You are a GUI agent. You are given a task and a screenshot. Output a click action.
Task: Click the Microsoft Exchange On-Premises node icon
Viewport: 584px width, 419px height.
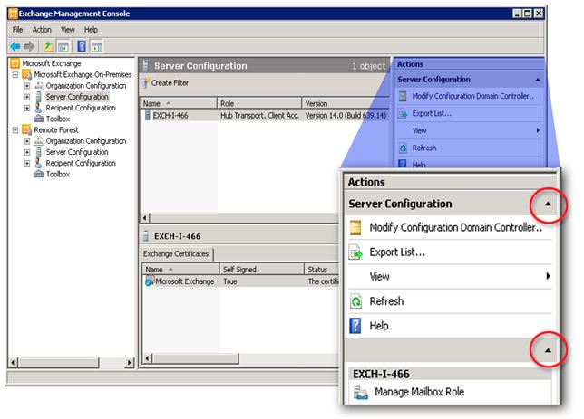click(27, 75)
